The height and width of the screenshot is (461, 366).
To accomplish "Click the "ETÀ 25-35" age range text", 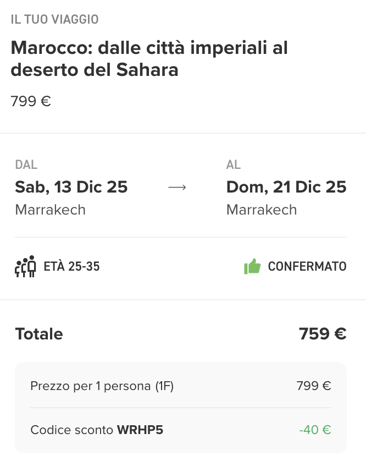I will [x=71, y=267].
